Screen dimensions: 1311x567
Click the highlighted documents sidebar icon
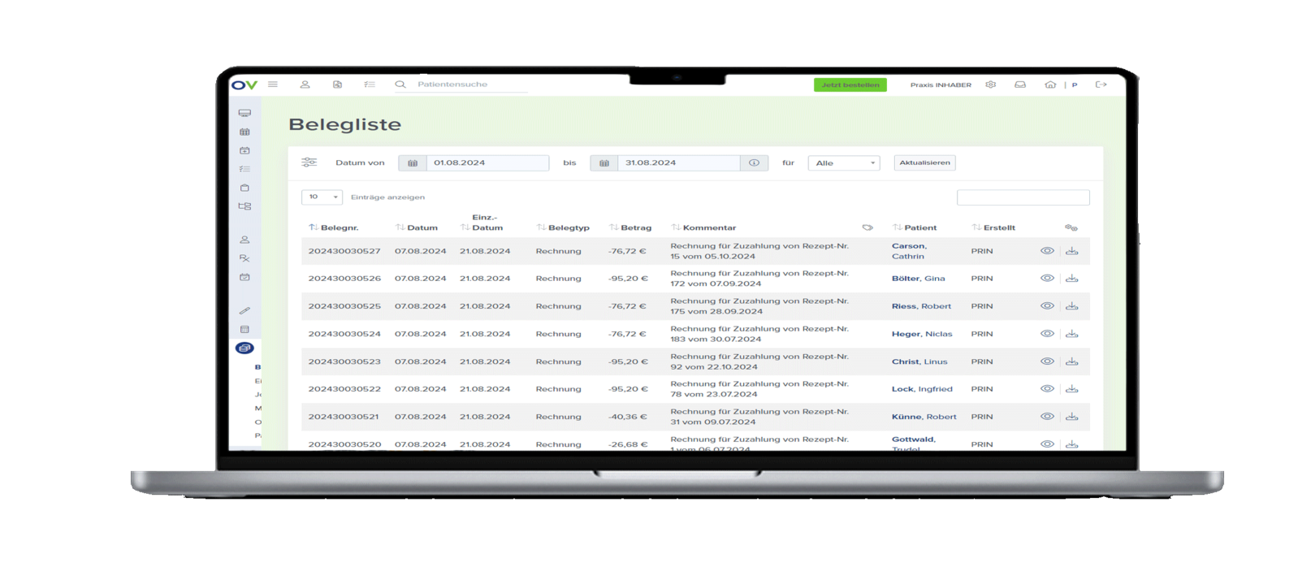pyautogui.click(x=244, y=348)
